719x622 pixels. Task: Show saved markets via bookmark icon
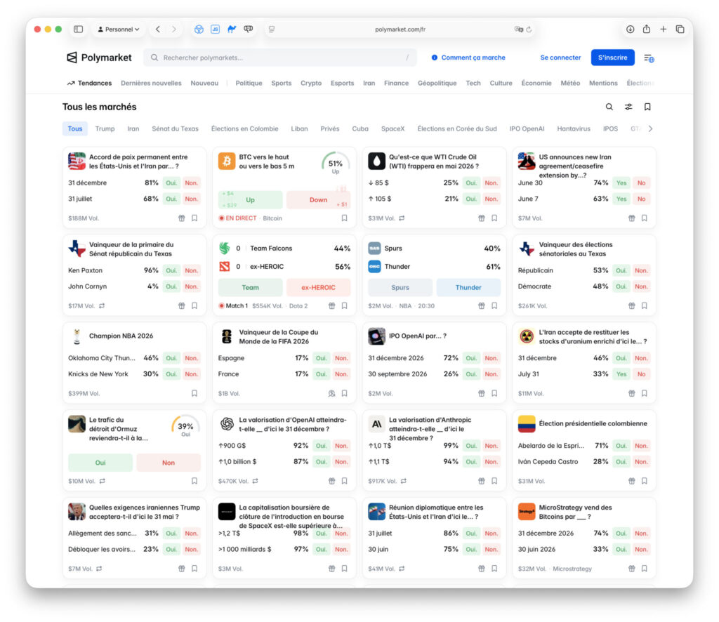pyautogui.click(x=647, y=107)
